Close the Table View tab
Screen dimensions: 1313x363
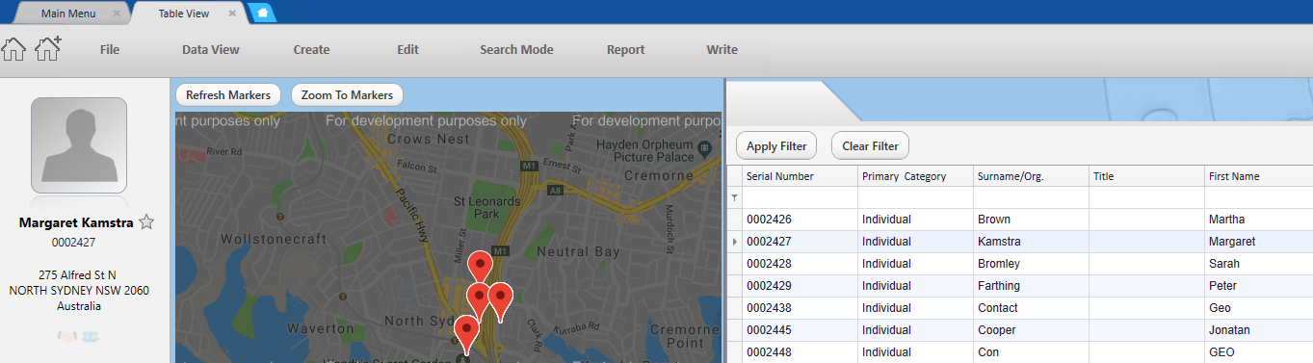pyautogui.click(x=232, y=13)
